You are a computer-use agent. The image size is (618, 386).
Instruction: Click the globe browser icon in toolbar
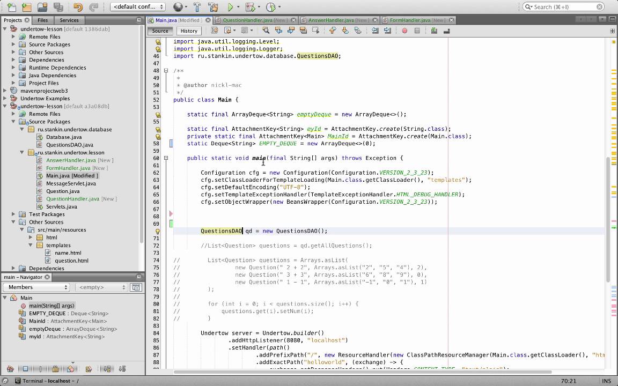click(178, 6)
